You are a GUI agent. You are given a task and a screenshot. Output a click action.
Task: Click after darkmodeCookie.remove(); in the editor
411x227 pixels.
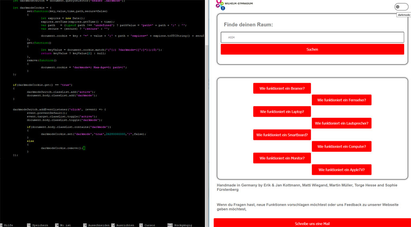[x=84, y=148]
